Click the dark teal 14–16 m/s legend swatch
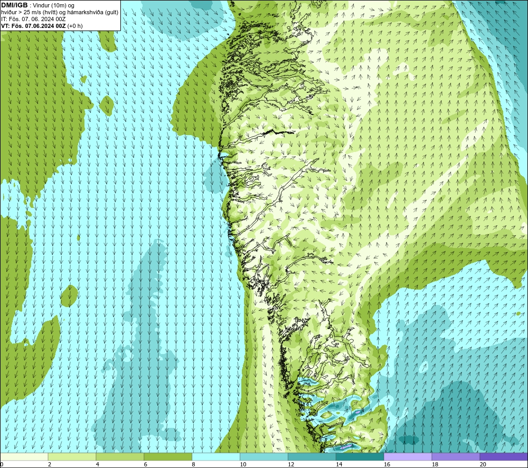Viewport: 528px width, 468px height. pos(360,456)
